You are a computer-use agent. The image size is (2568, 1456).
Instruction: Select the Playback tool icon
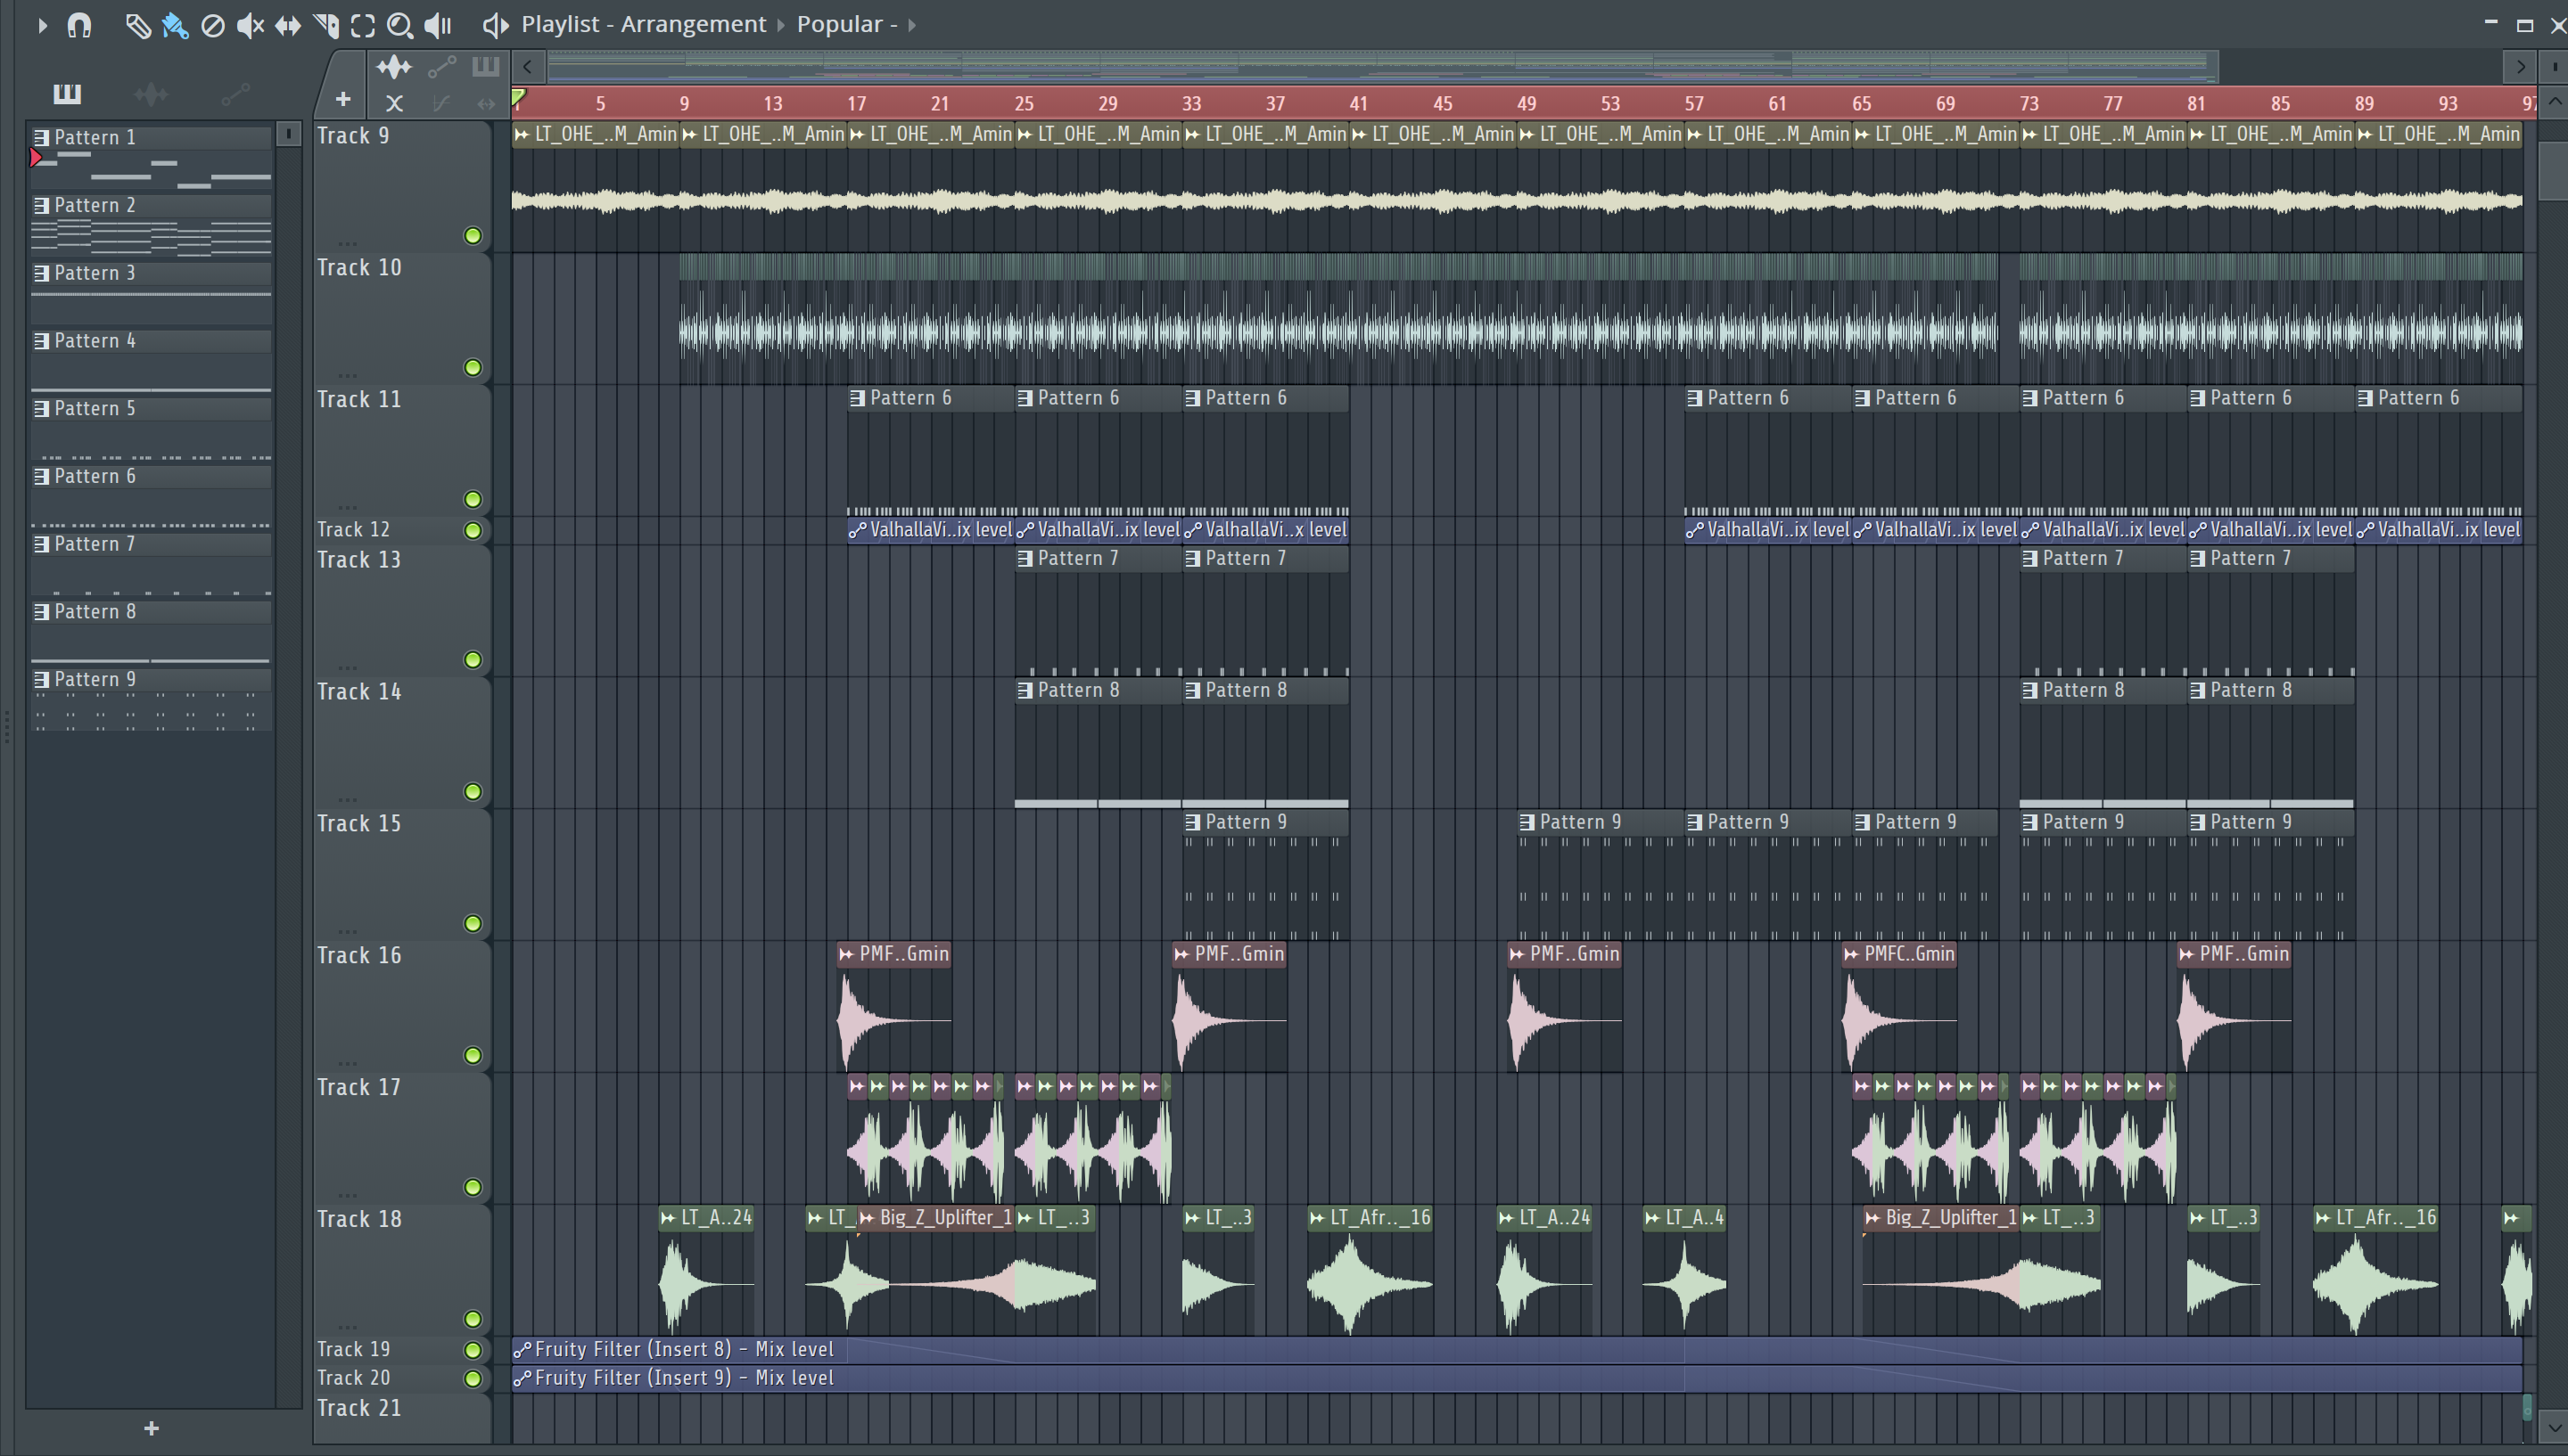[438, 25]
